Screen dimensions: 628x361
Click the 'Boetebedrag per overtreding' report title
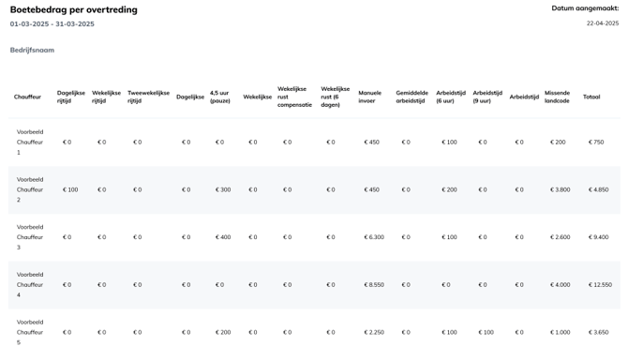(74, 10)
